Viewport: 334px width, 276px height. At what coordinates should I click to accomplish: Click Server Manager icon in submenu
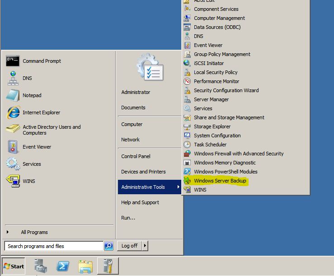click(187, 99)
